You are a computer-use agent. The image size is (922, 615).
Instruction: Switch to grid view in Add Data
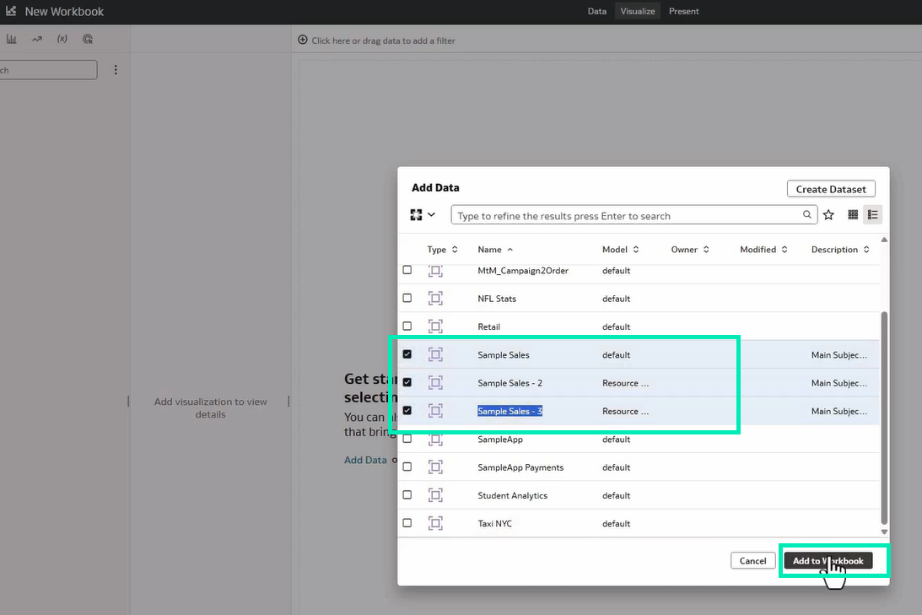[x=853, y=214]
